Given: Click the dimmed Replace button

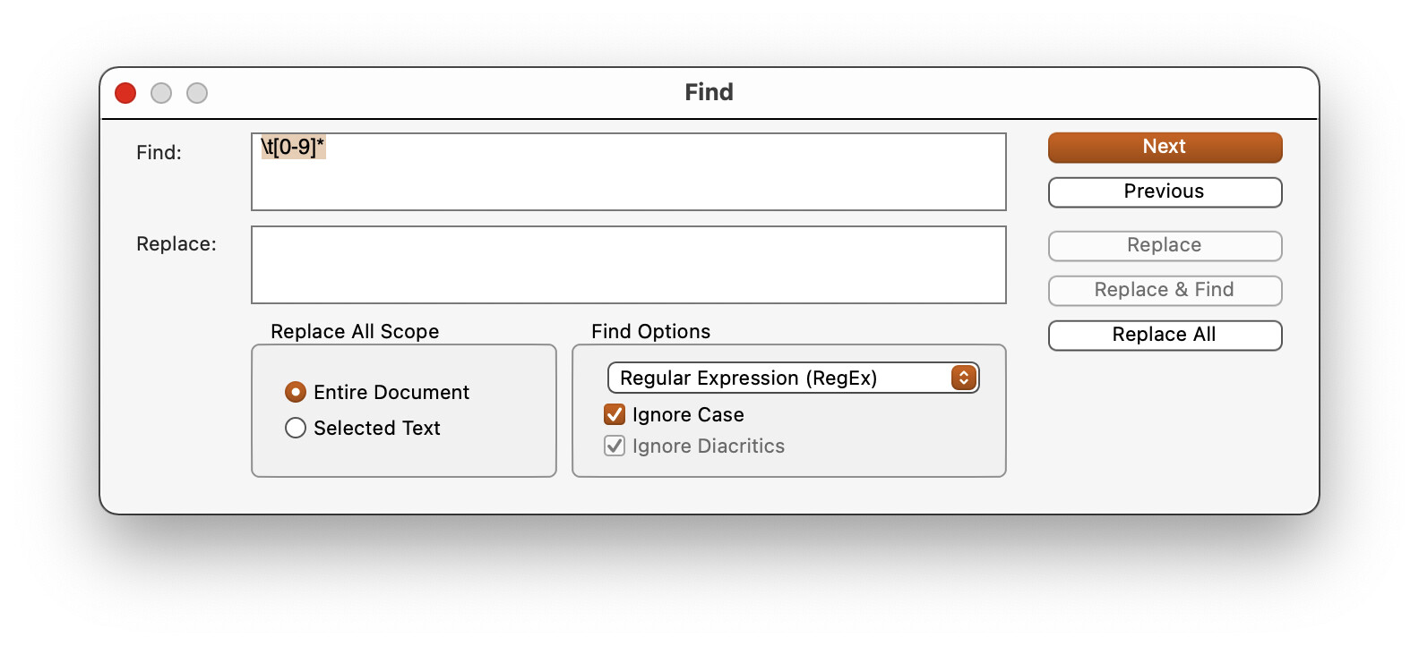Looking at the screenshot, I should pos(1165,246).
